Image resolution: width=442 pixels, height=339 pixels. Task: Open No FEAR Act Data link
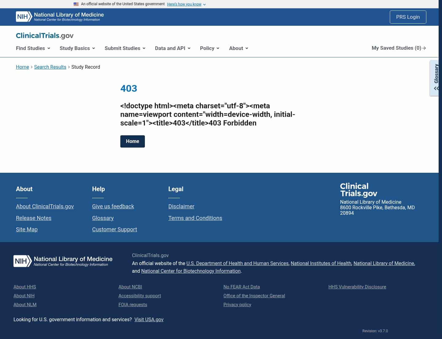click(242, 287)
